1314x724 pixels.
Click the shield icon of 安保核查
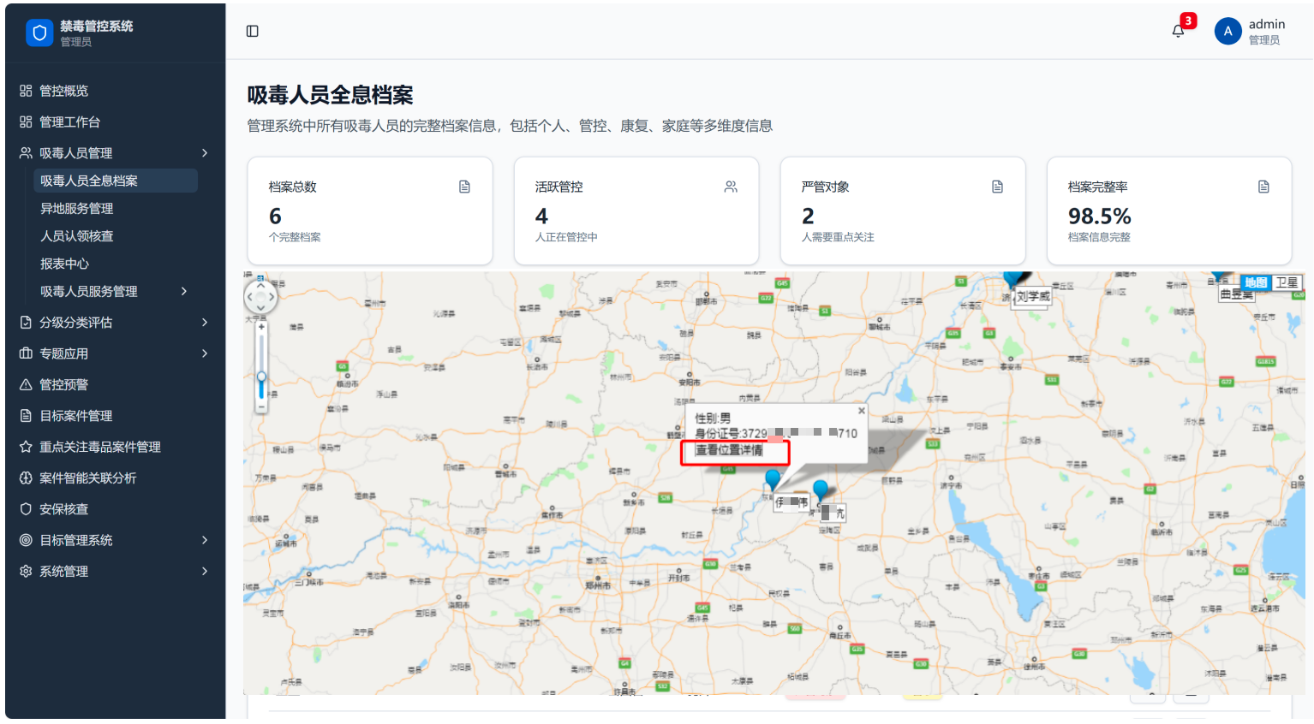pos(26,509)
